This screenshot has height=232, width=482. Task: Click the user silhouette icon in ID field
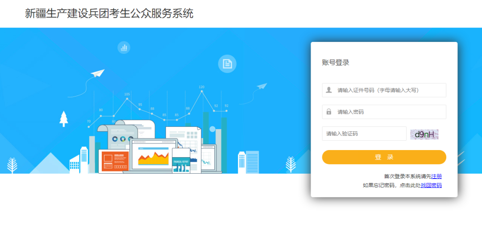pyautogui.click(x=329, y=90)
